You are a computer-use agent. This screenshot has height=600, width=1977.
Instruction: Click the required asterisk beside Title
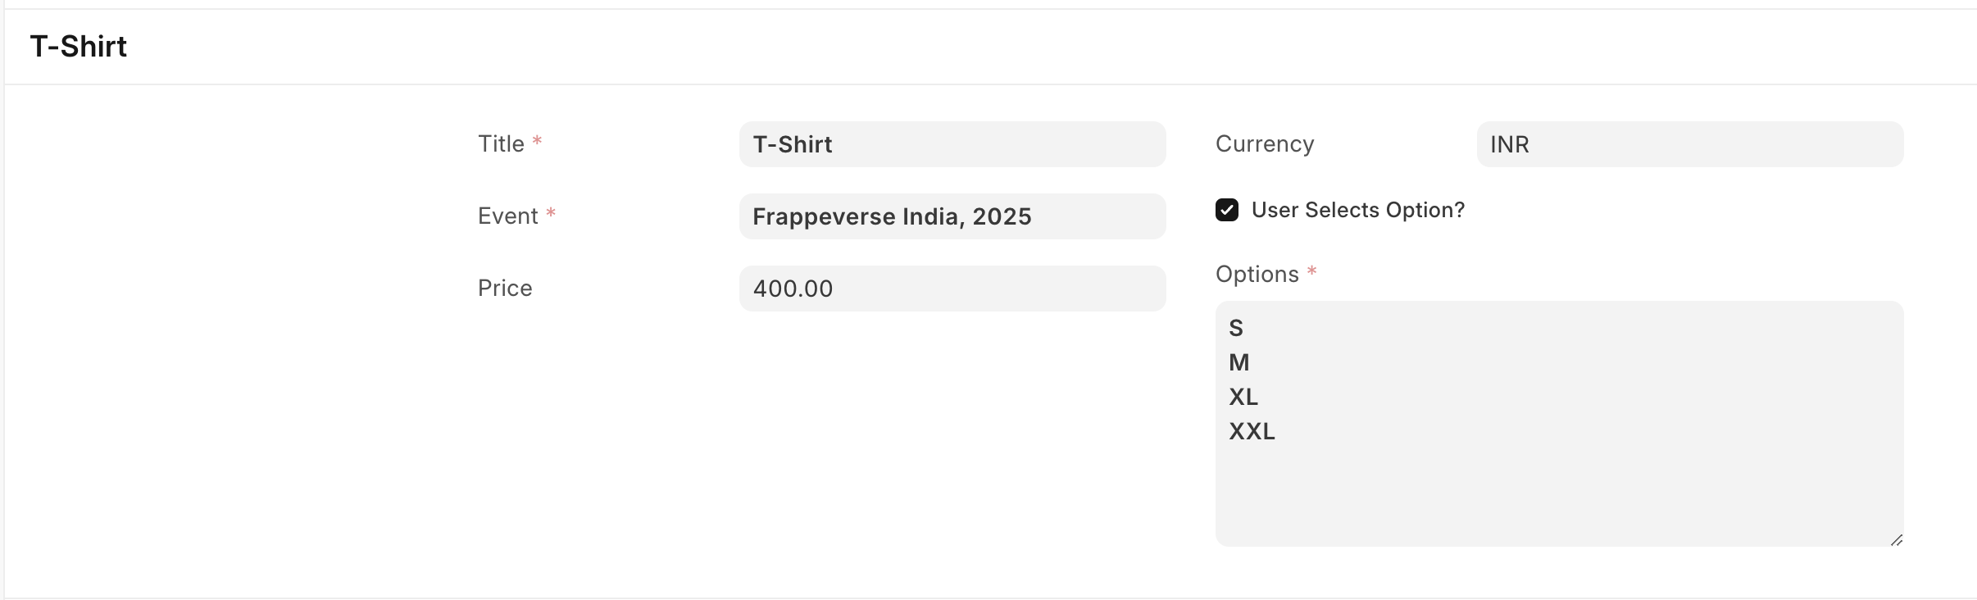(537, 141)
